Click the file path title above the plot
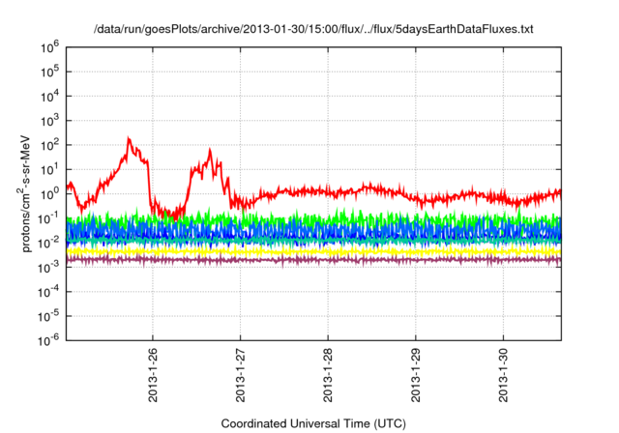Viewport: 619px width, 433px height. [x=313, y=29]
